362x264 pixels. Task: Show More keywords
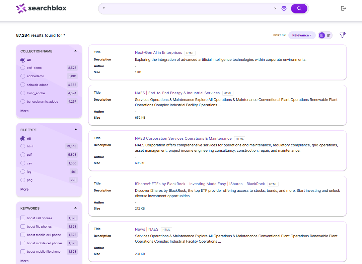click(x=24, y=261)
